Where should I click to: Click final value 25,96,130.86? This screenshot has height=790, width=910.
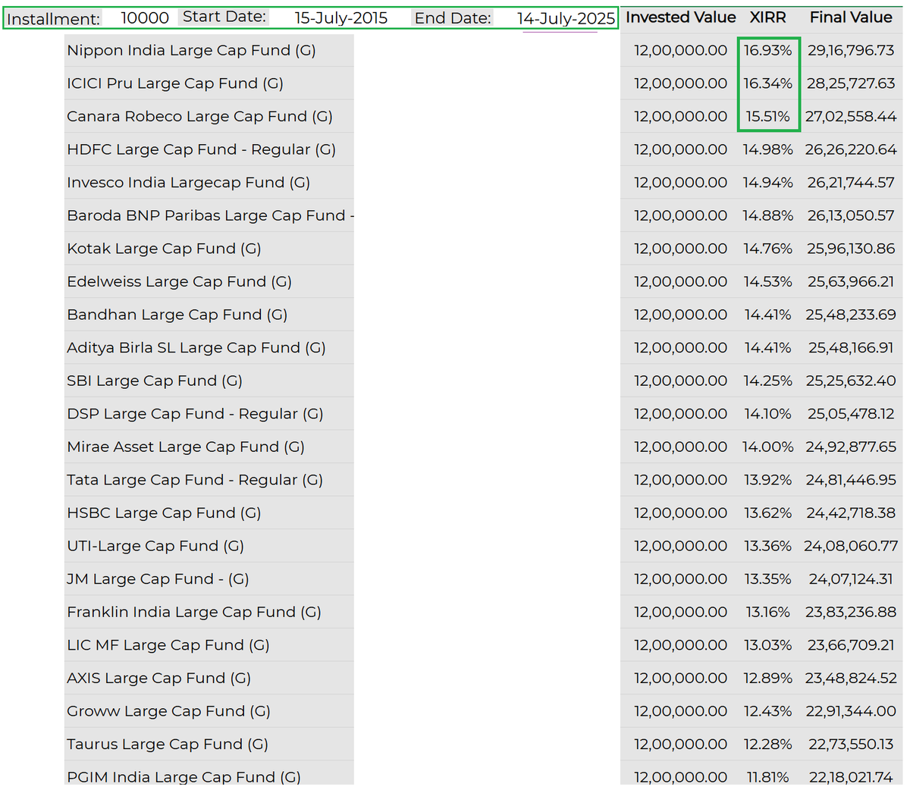(851, 249)
